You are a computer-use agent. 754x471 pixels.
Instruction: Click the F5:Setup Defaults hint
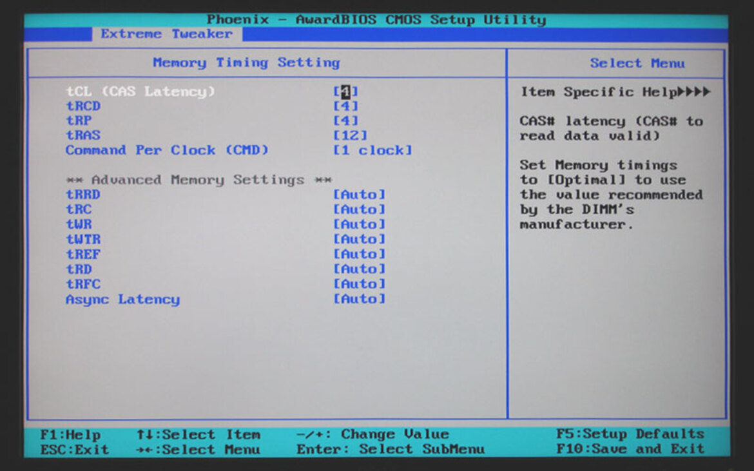pyautogui.click(x=630, y=434)
